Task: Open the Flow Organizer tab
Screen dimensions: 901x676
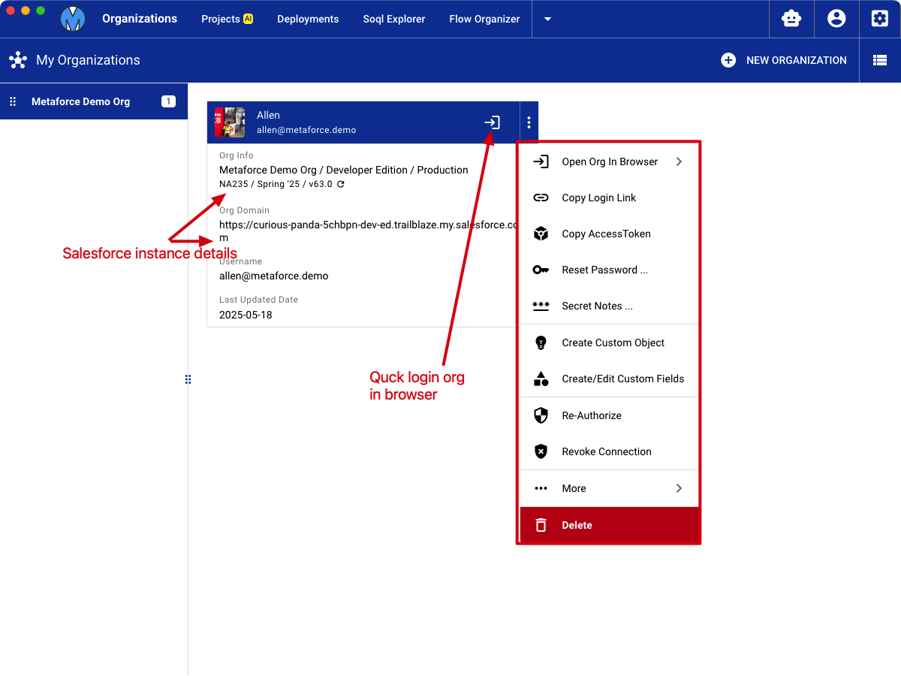Action: [484, 19]
